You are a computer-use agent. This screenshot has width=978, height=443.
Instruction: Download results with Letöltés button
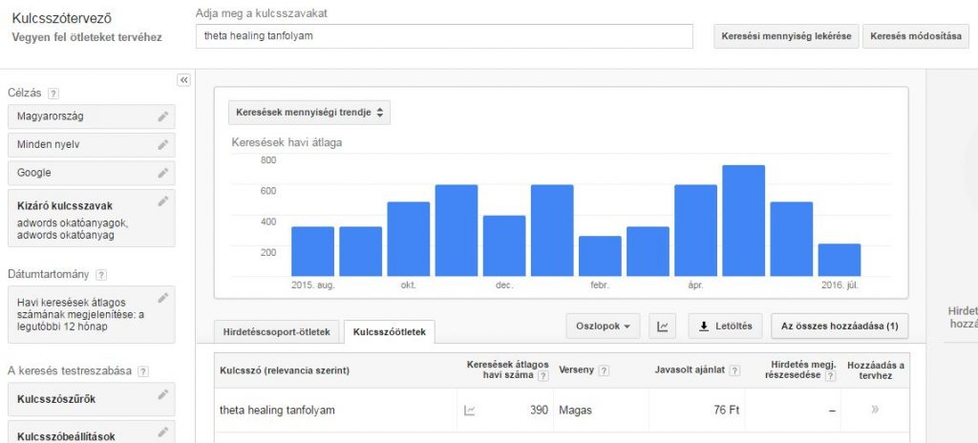tap(726, 327)
